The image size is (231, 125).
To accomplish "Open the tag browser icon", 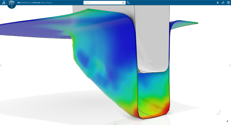I will [x=128, y=3].
